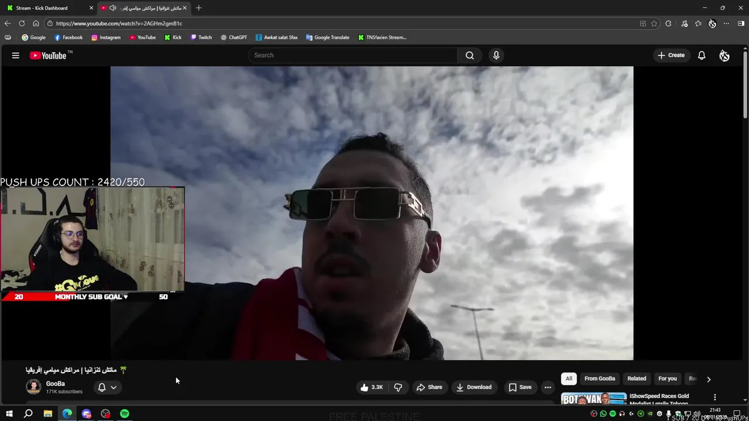Select the Related filter chip
The image size is (749, 421).
637,378
